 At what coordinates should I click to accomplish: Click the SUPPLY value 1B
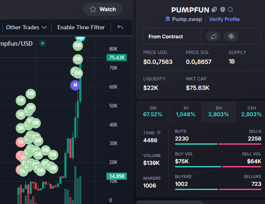(232, 61)
